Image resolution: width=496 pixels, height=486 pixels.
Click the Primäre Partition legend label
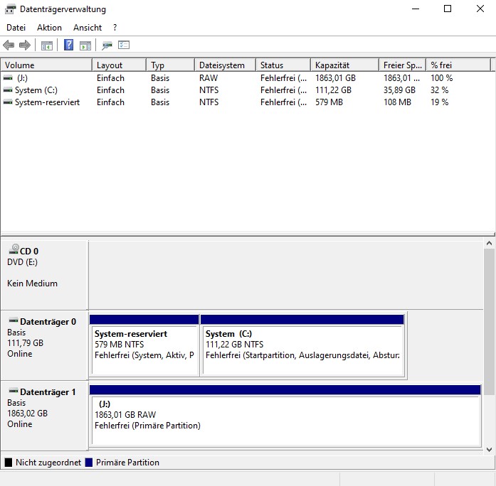coord(127,463)
